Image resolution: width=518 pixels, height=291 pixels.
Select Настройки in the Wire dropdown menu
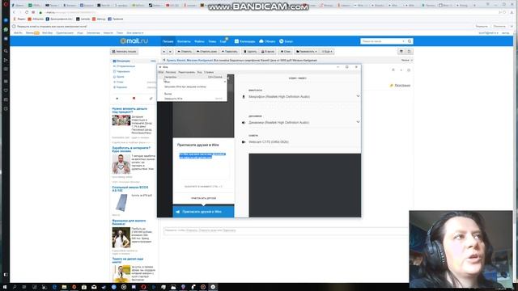[193, 77]
